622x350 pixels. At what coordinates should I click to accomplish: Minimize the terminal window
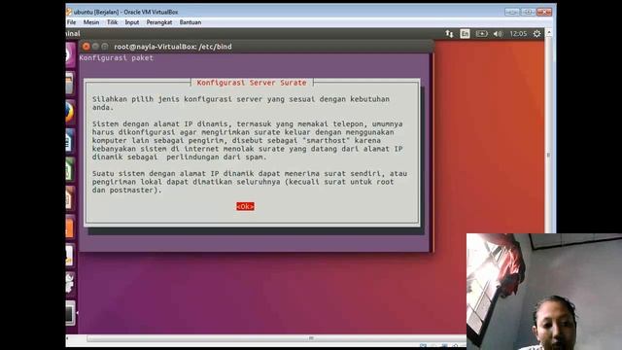(x=95, y=47)
